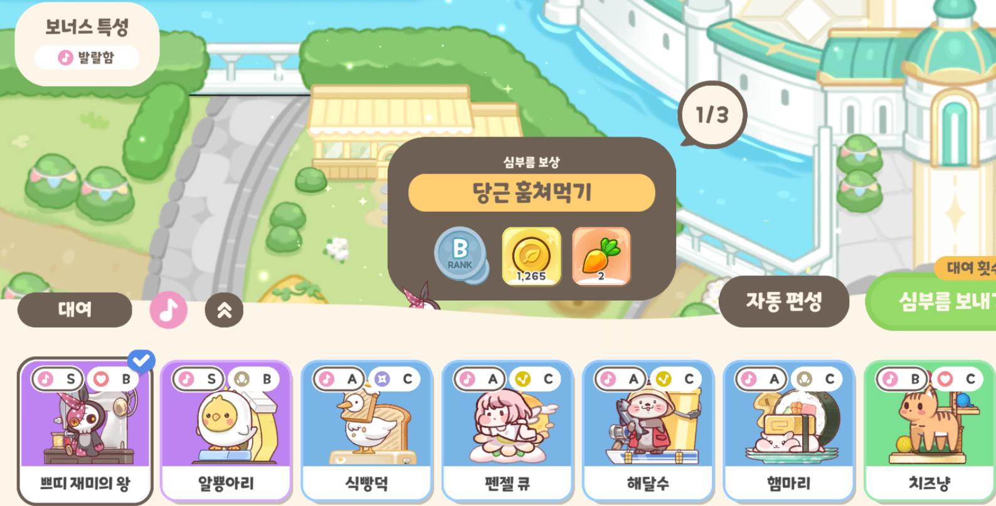Select the gold coin reward 1,265

click(x=531, y=256)
